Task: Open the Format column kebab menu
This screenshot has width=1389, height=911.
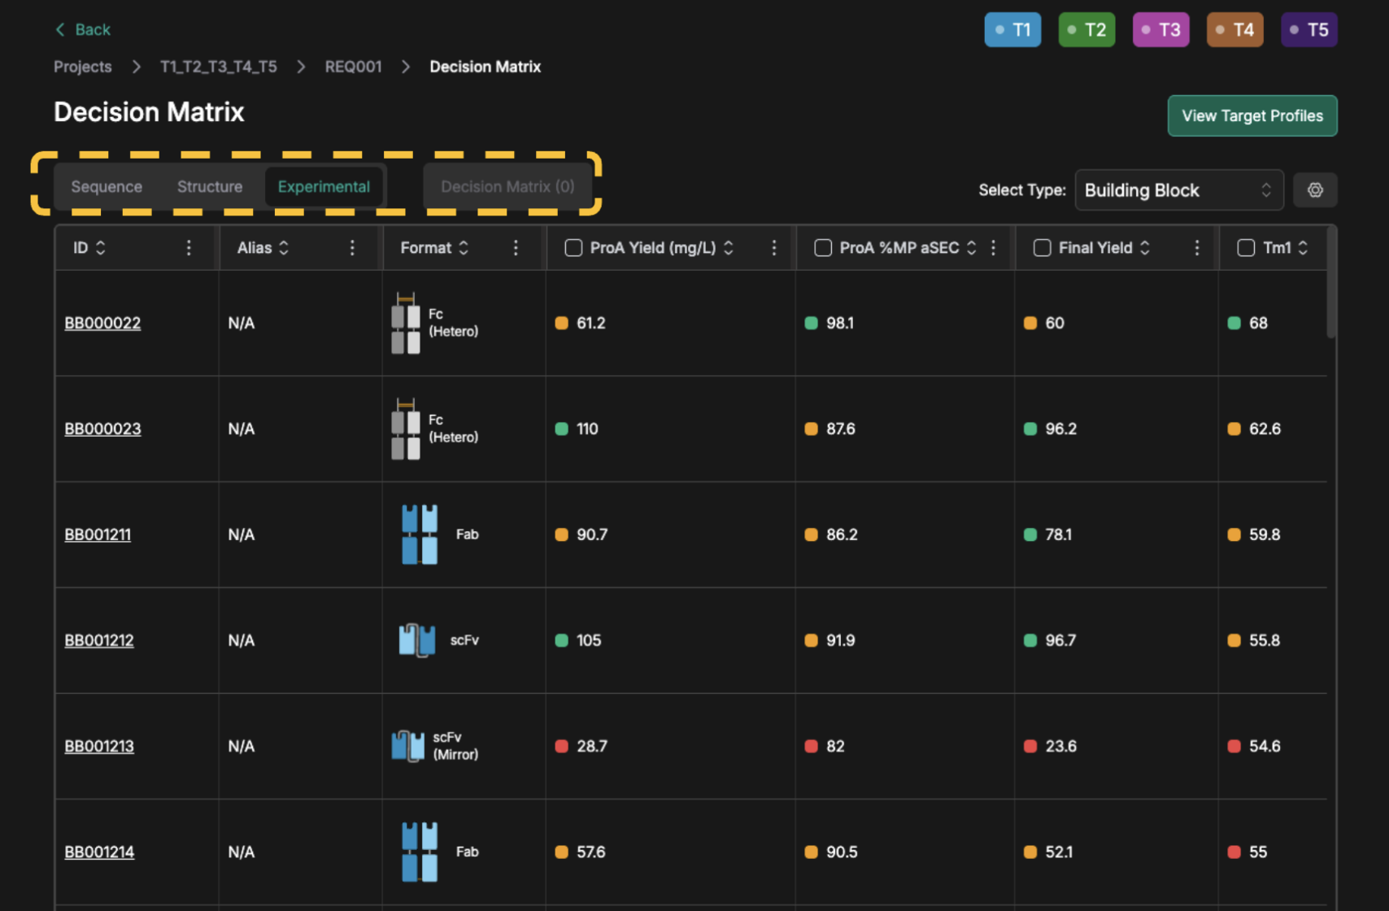Action: pos(516,248)
